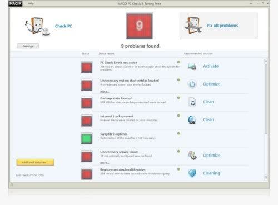This screenshot has height=205, width=278.
Task: Click '9 problems found.' text
Action: 141,46
